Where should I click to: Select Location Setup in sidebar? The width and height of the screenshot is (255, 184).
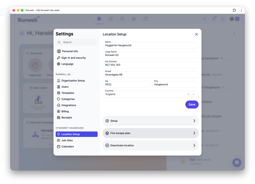coord(76,134)
